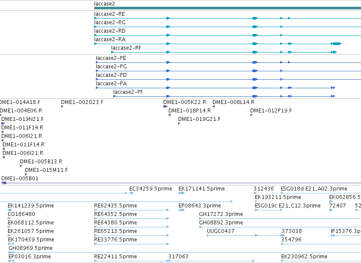The height and width of the screenshot is (263, 361).
Task: Select the laccase2-PE protein label
Action: click(111, 58)
